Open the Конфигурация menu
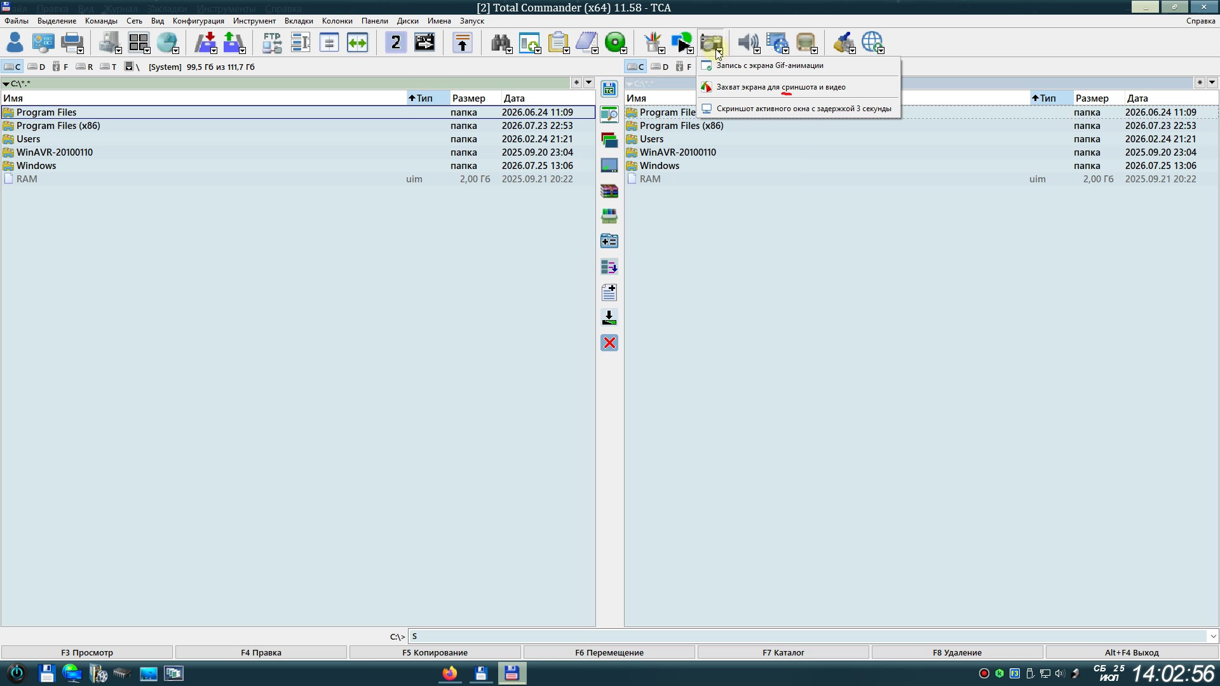 (198, 21)
